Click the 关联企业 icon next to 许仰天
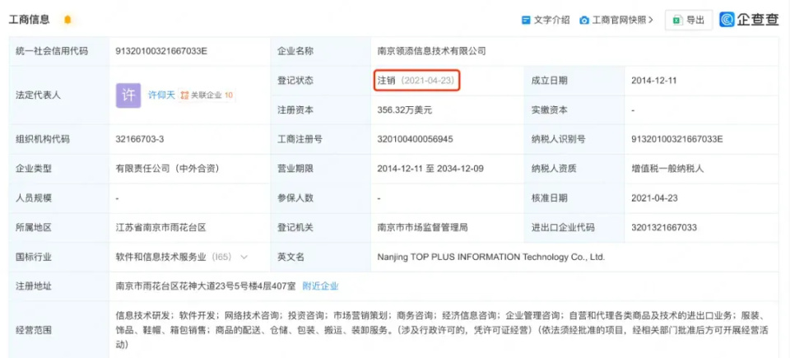The height and width of the screenshot is (358, 790). [184, 95]
